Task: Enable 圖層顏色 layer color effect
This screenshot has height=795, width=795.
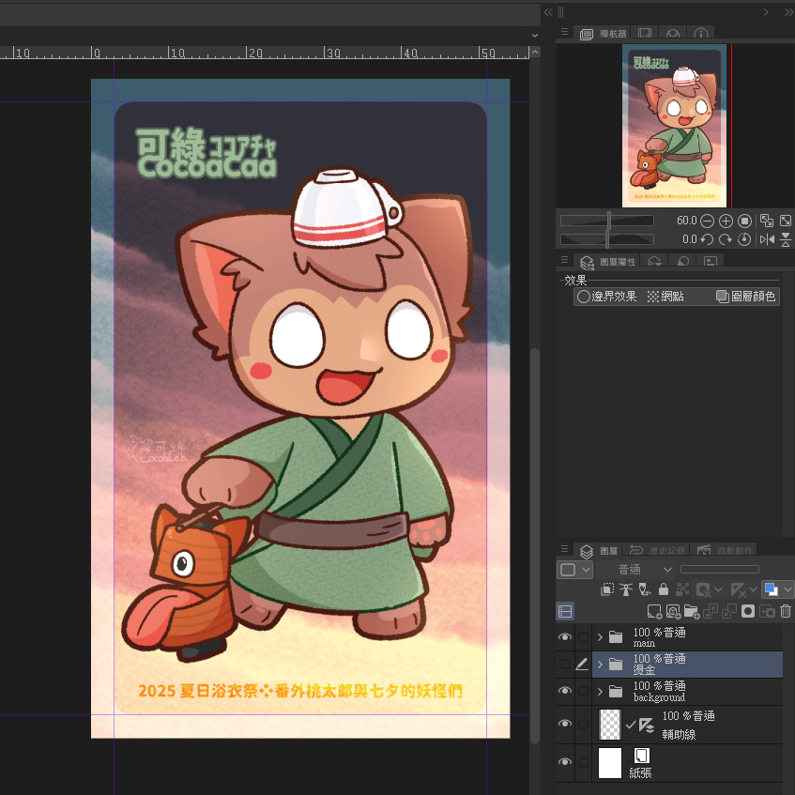Action: [745, 297]
